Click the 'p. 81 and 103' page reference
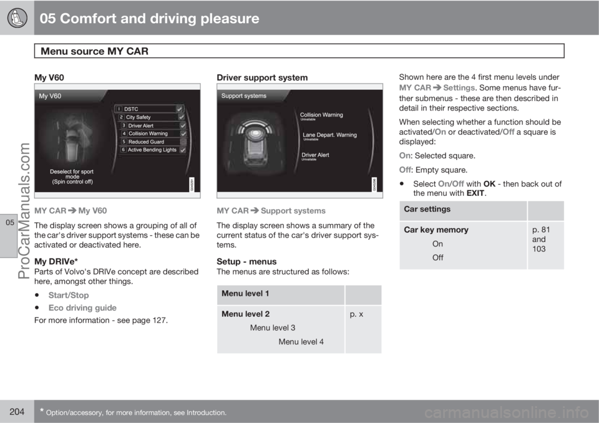Image resolution: width=599 pixels, height=423 pixels. pyautogui.click(x=541, y=239)
